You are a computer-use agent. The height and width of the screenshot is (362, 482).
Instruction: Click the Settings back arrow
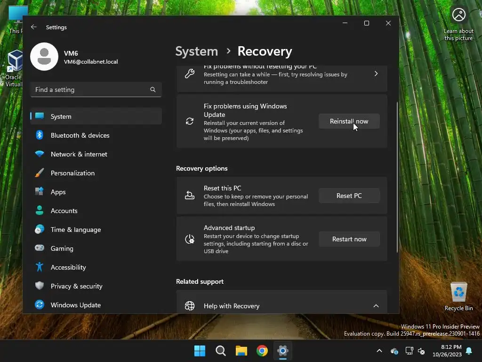(34, 27)
